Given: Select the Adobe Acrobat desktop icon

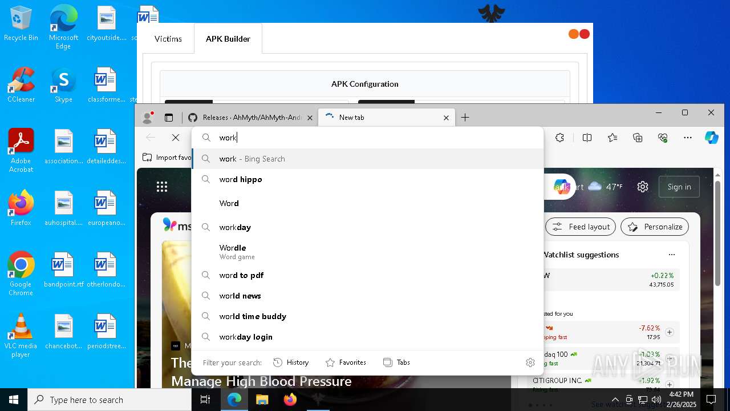Looking at the screenshot, I should (21, 151).
